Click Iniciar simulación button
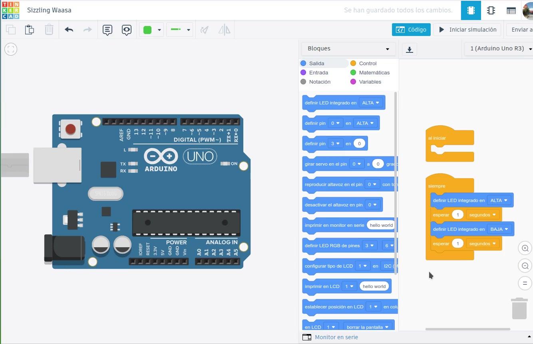Screen dimensions: 533x344 click(467, 30)
